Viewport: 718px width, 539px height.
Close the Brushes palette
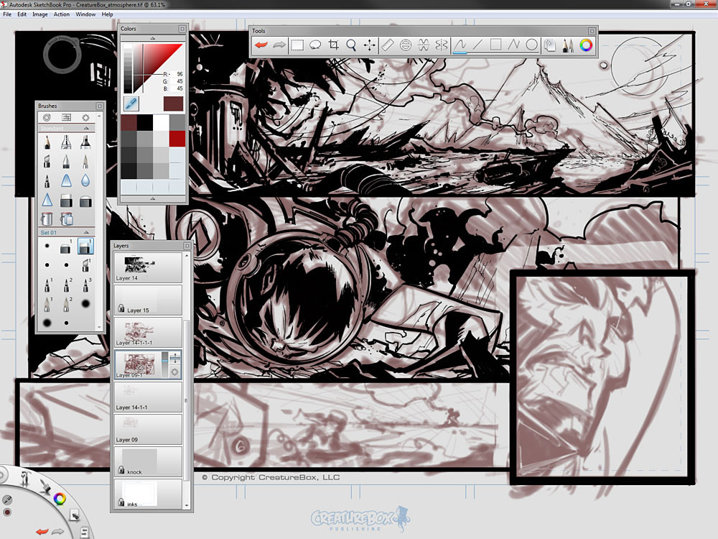(99, 106)
